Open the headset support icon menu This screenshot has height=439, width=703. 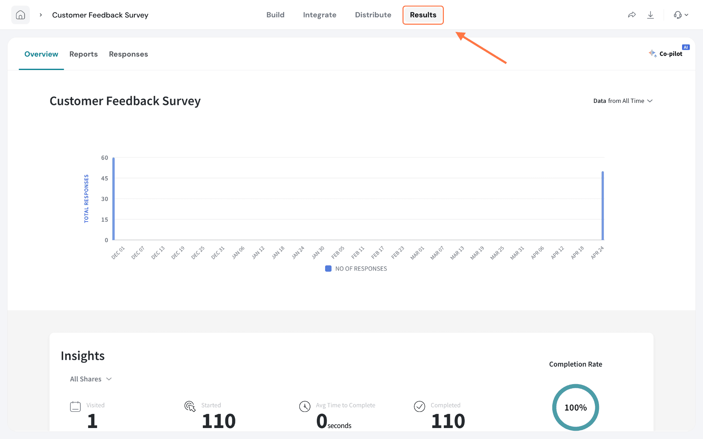(x=681, y=15)
